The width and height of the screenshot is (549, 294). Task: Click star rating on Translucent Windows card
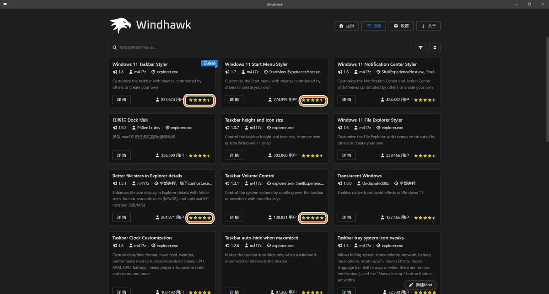coord(425,218)
